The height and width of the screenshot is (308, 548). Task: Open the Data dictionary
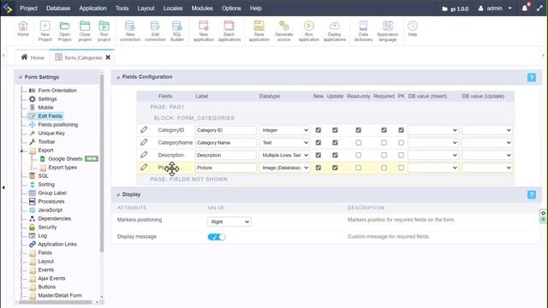click(363, 31)
